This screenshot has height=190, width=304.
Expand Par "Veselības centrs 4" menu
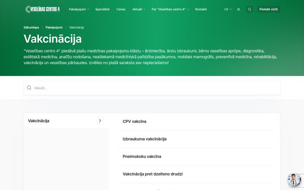[170, 9]
